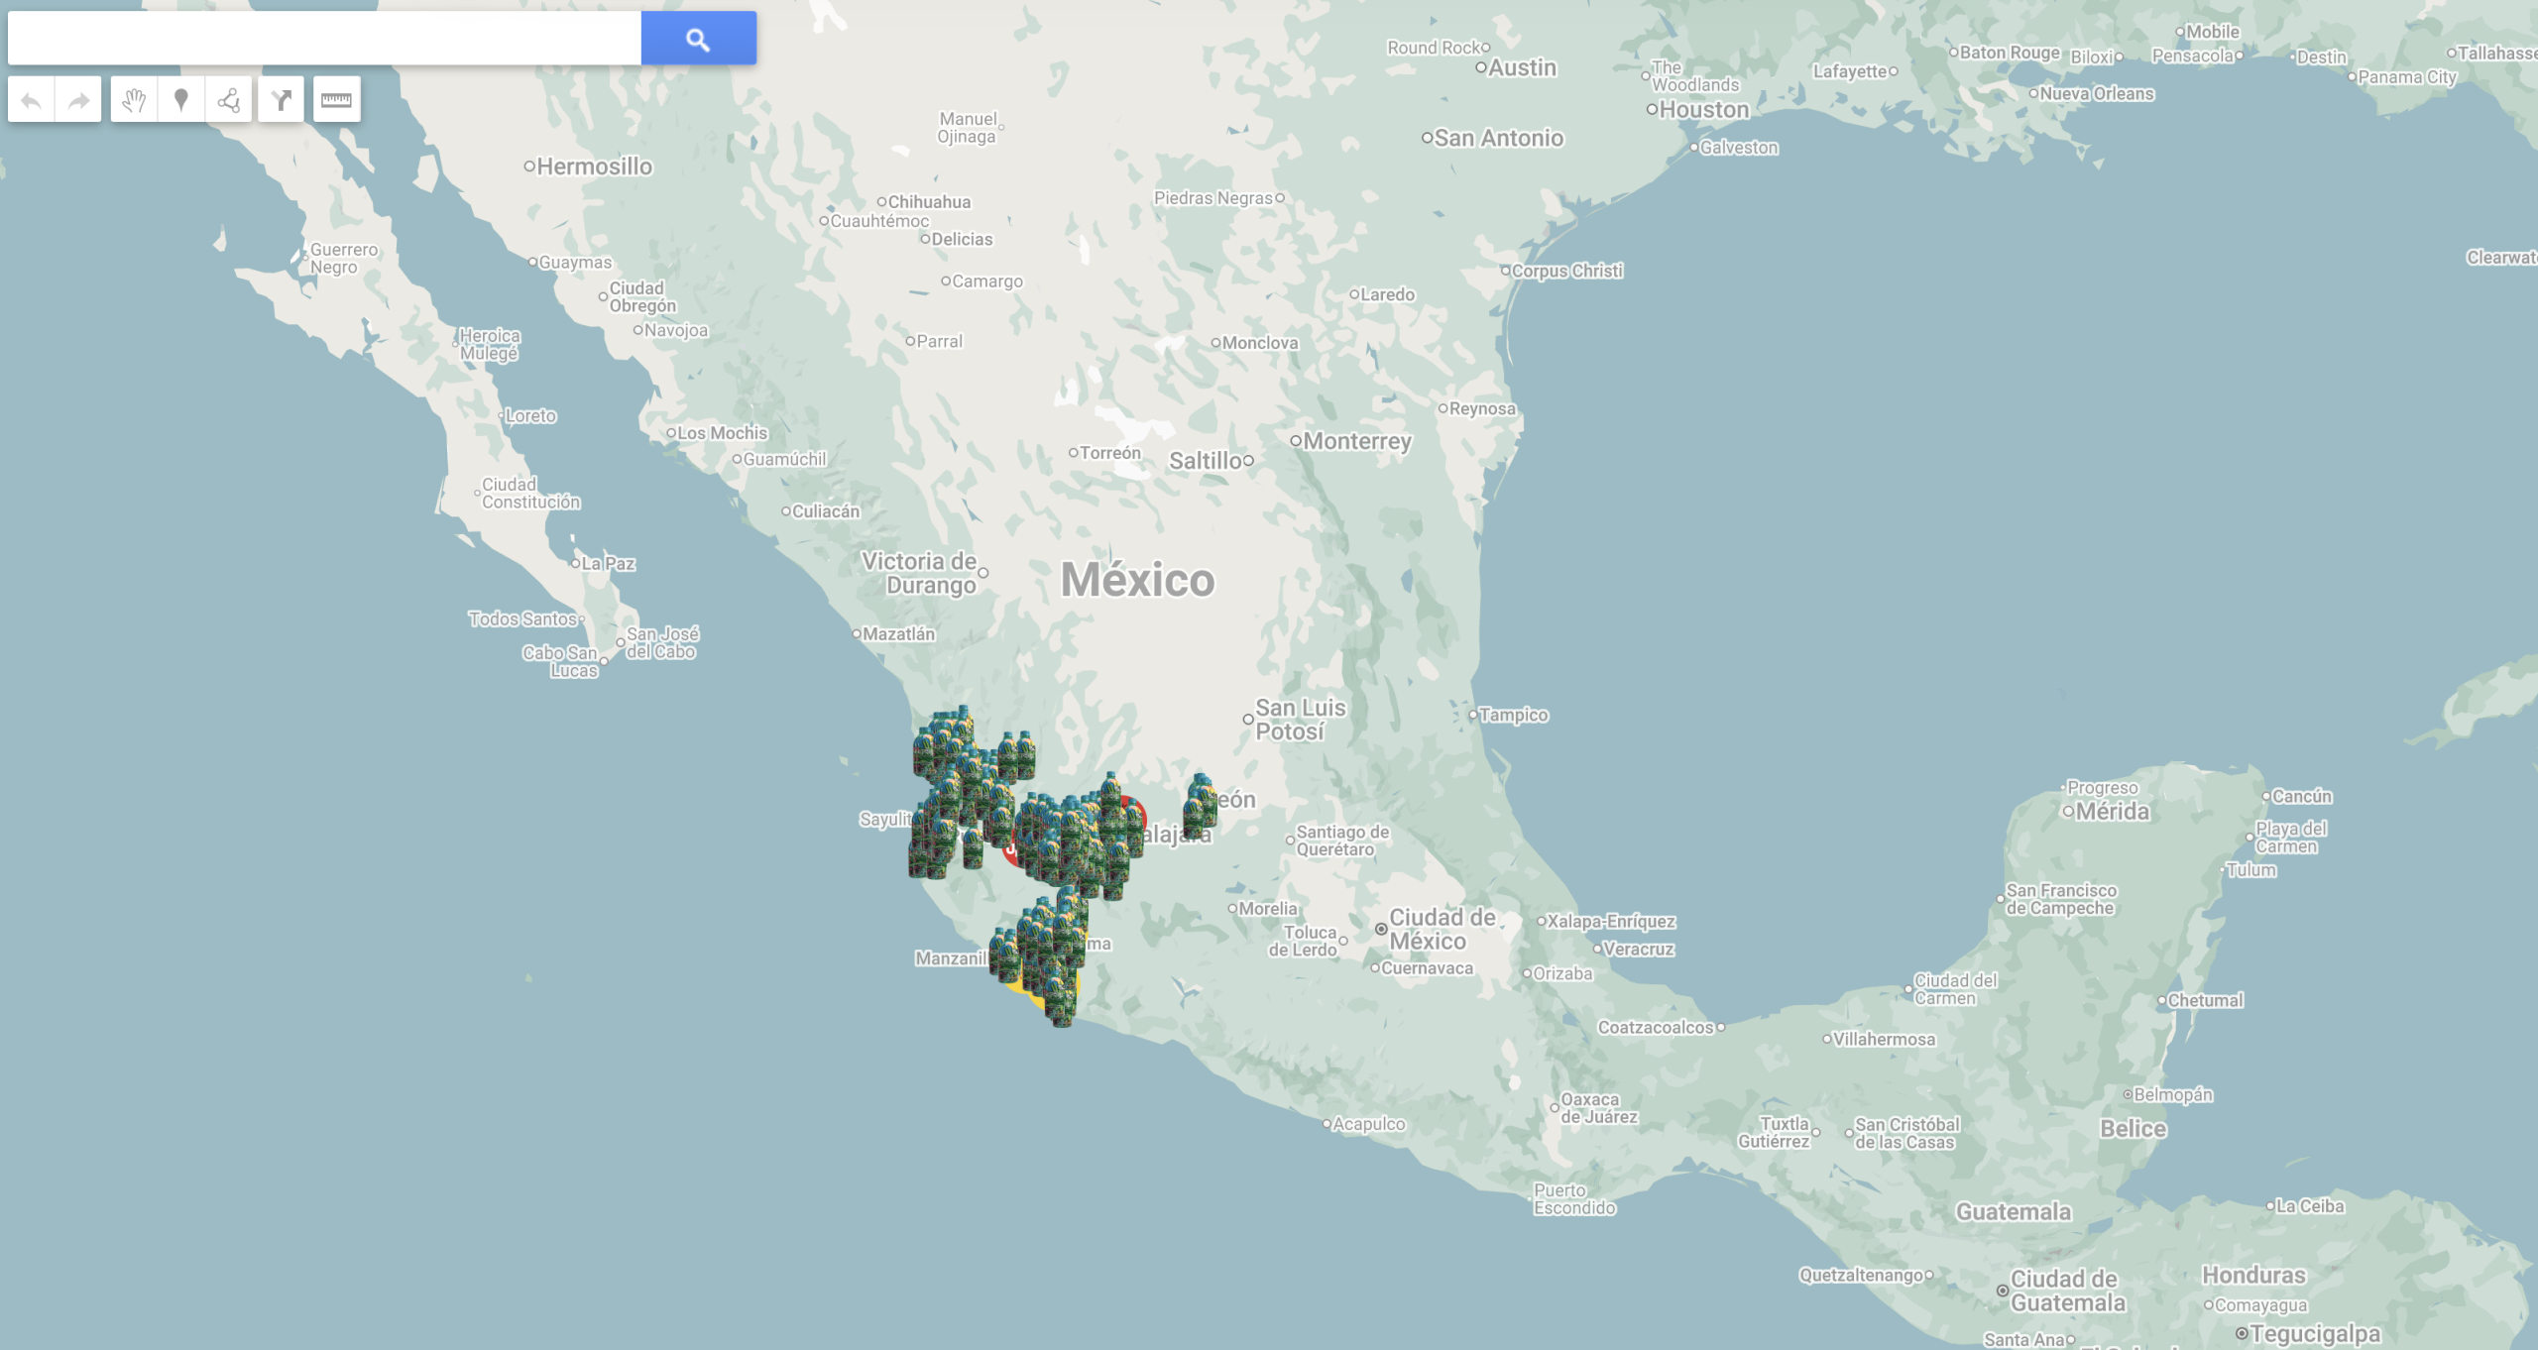Click the San Antonio city label
The width and height of the screenshot is (2538, 1350).
(x=1498, y=139)
